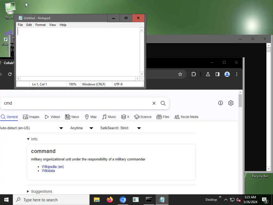Switch to the Science search tab
The image size is (273, 205).
pos(143,117)
